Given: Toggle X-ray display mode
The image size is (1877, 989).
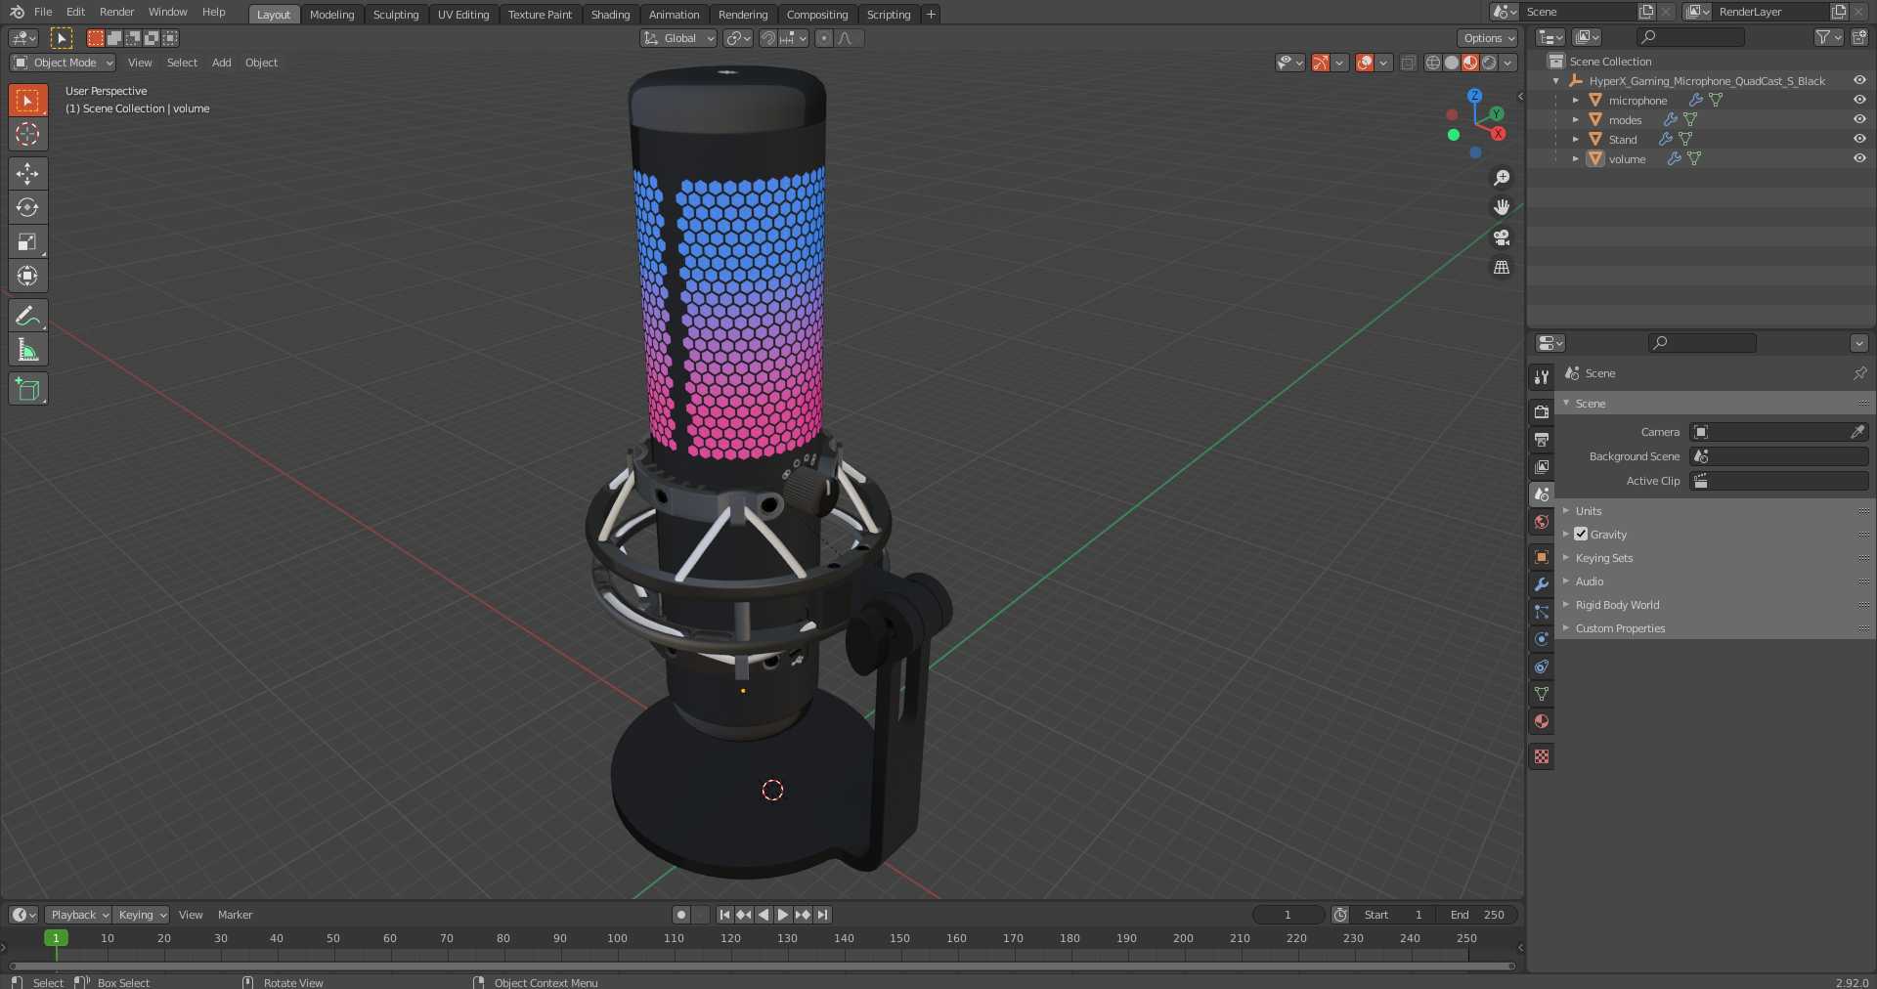Looking at the screenshot, I should (1408, 63).
